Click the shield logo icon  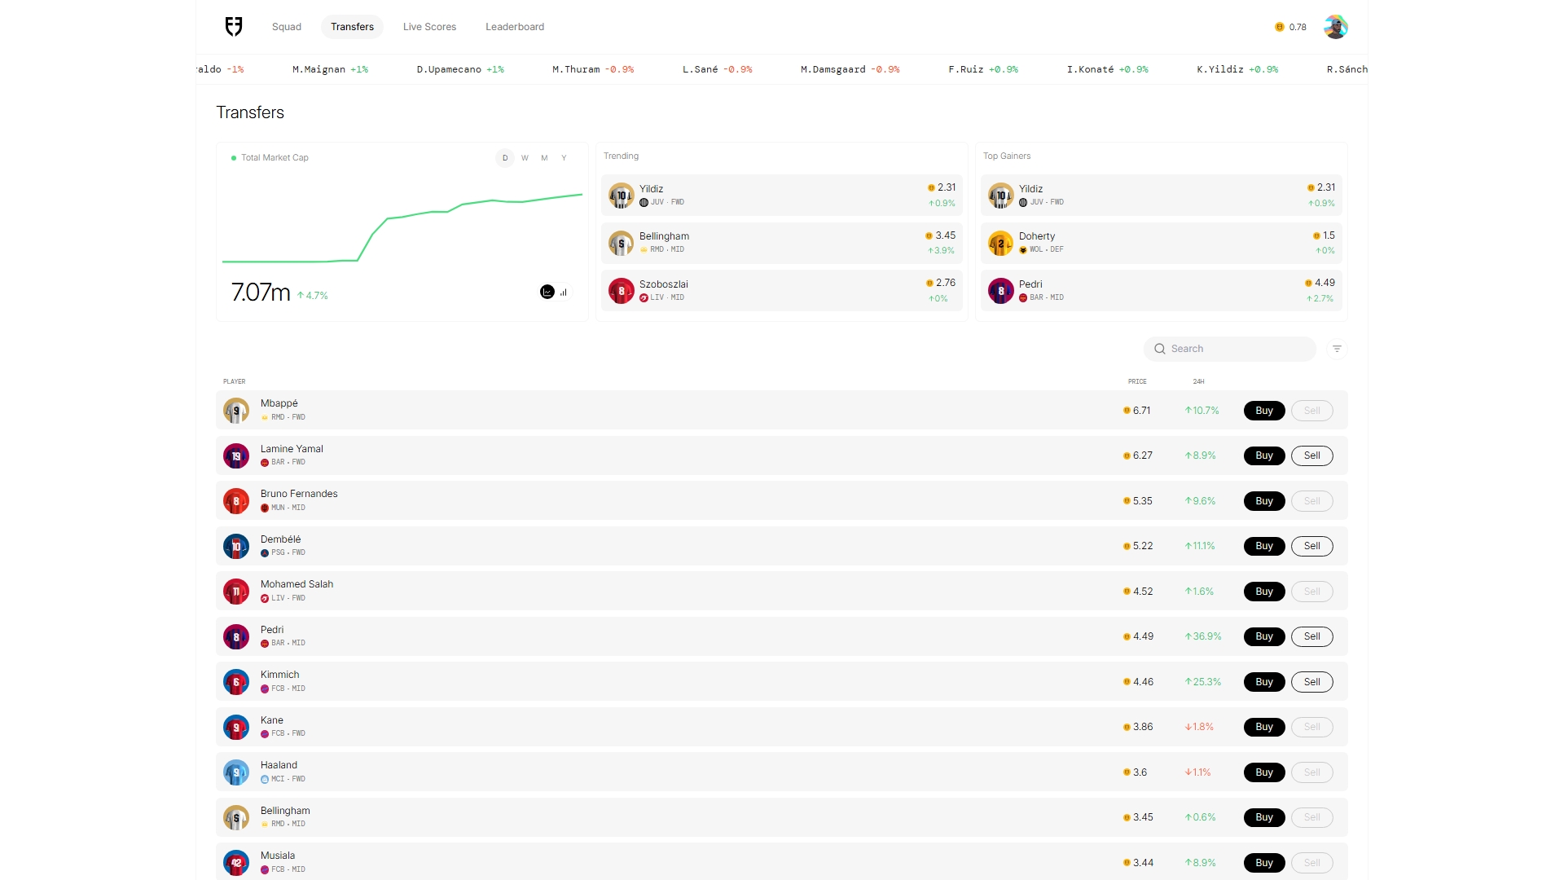(234, 27)
